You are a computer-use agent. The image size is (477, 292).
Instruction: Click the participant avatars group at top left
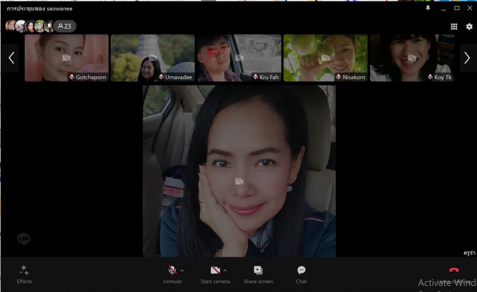tap(29, 26)
